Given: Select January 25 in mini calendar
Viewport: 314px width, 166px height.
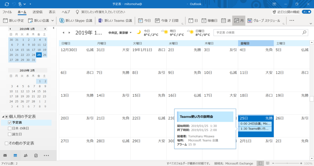Looking at the screenshot, I should 39,55.
